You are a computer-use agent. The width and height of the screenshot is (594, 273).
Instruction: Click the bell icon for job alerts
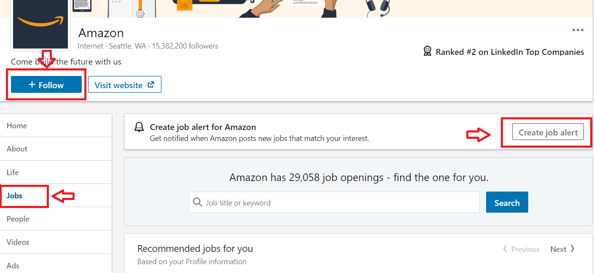[x=139, y=127]
